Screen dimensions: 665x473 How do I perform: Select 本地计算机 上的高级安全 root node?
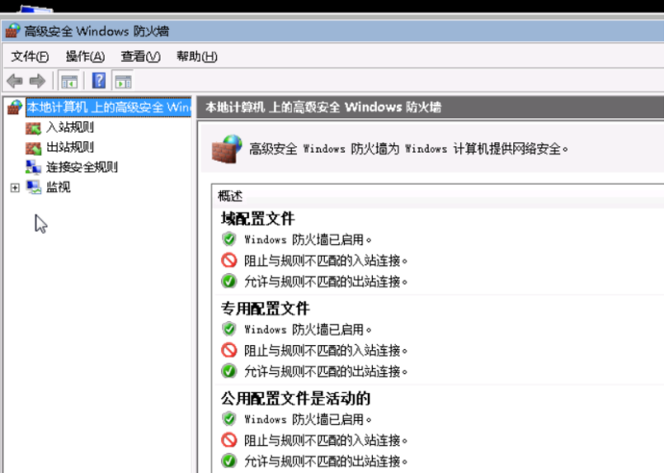tap(109, 107)
